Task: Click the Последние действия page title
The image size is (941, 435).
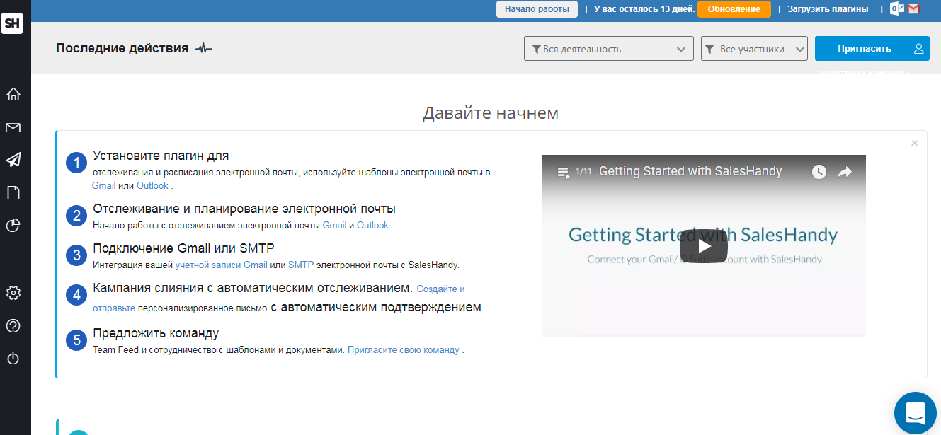Action: coord(122,48)
